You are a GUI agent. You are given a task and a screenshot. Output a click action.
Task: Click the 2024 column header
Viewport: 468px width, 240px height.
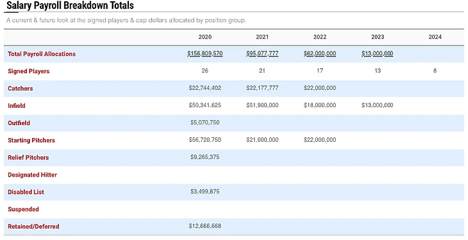click(435, 37)
